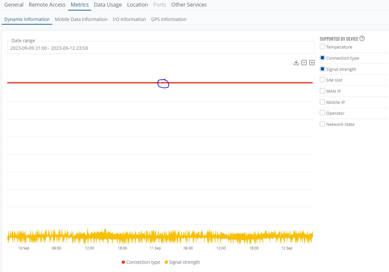The height and width of the screenshot is (272, 389).
Task: Enable the Operator checkbox
Action: [322, 113]
